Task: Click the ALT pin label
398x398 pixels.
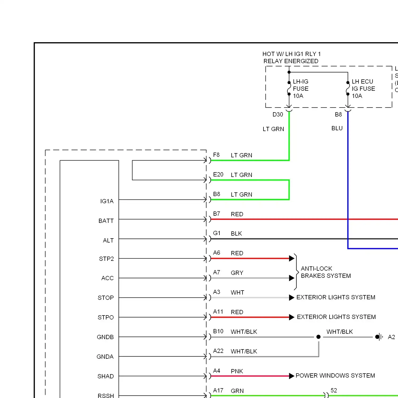Action: 108,241
